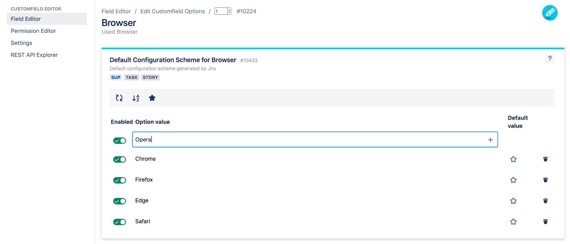Sort option values alphabetically with A-Z icon
This screenshot has height=244, width=570.
(x=135, y=98)
